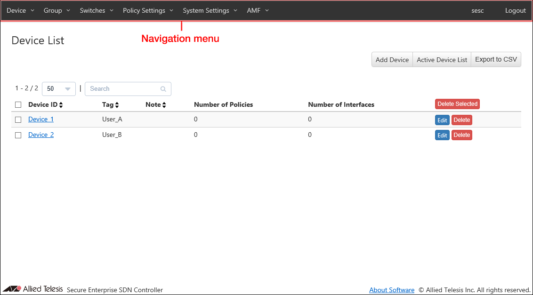
Task: Sort by Device ID column arrows
Action: (61, 105)
